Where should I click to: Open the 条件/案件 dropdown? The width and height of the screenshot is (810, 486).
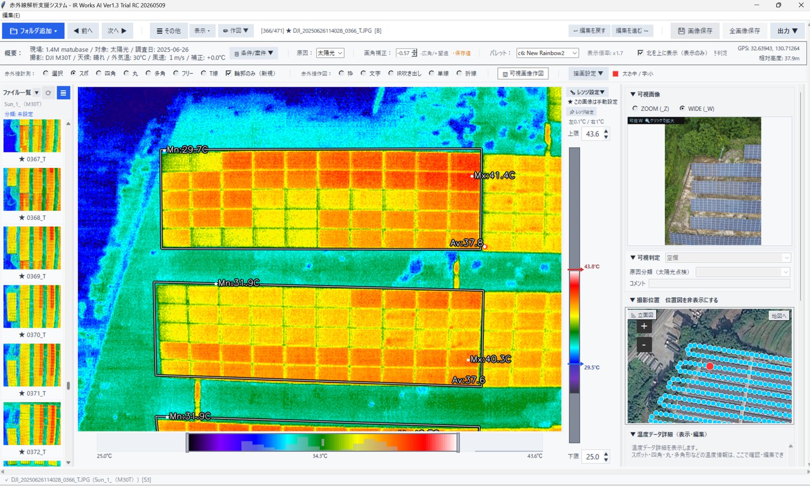(254, 53)
